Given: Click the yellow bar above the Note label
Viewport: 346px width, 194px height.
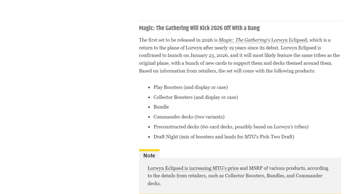Looking at the screenshot, I should 149,150.
